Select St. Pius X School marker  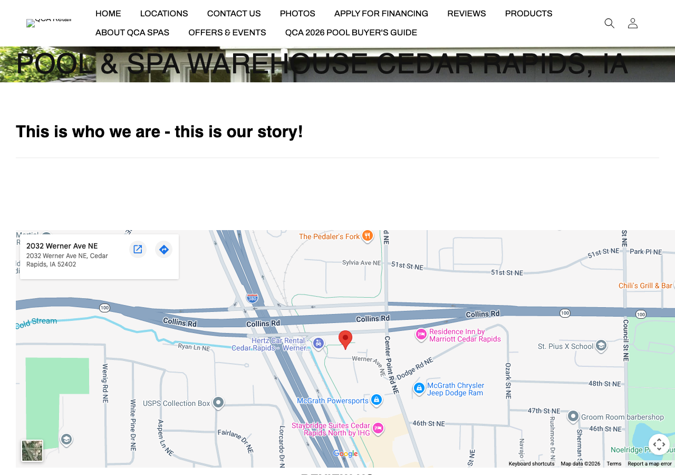point(601,346)
